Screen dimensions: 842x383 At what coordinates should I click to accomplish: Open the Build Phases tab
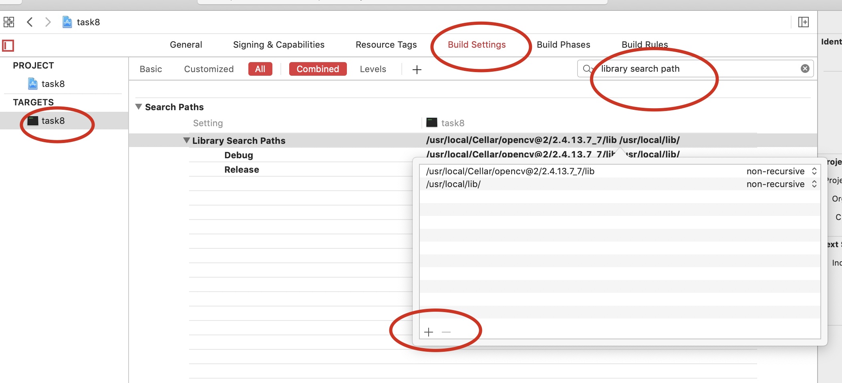tap(563, 44)
